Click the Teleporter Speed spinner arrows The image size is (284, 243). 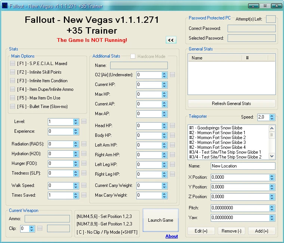[x=272, y=117]
